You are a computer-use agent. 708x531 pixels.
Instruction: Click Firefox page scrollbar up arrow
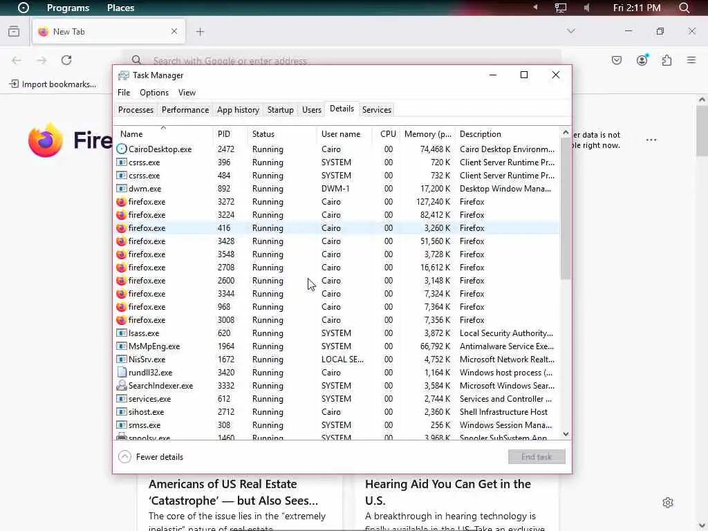point(702,100)
